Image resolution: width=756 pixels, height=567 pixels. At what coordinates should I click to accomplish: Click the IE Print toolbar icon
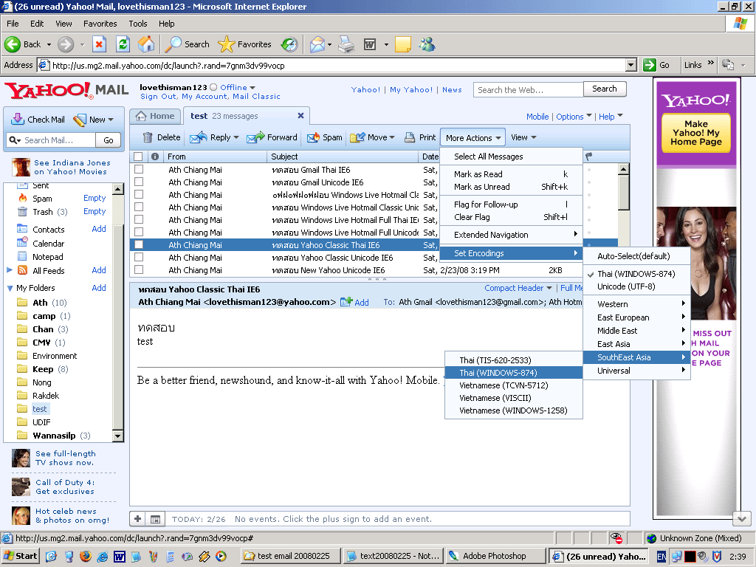click(346, 44)
